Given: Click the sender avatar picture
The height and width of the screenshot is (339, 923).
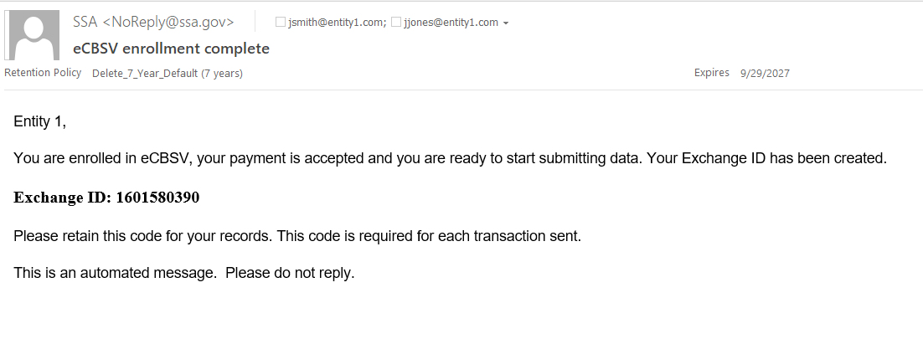Looking at the screenshot, I should tap(32, 35).
